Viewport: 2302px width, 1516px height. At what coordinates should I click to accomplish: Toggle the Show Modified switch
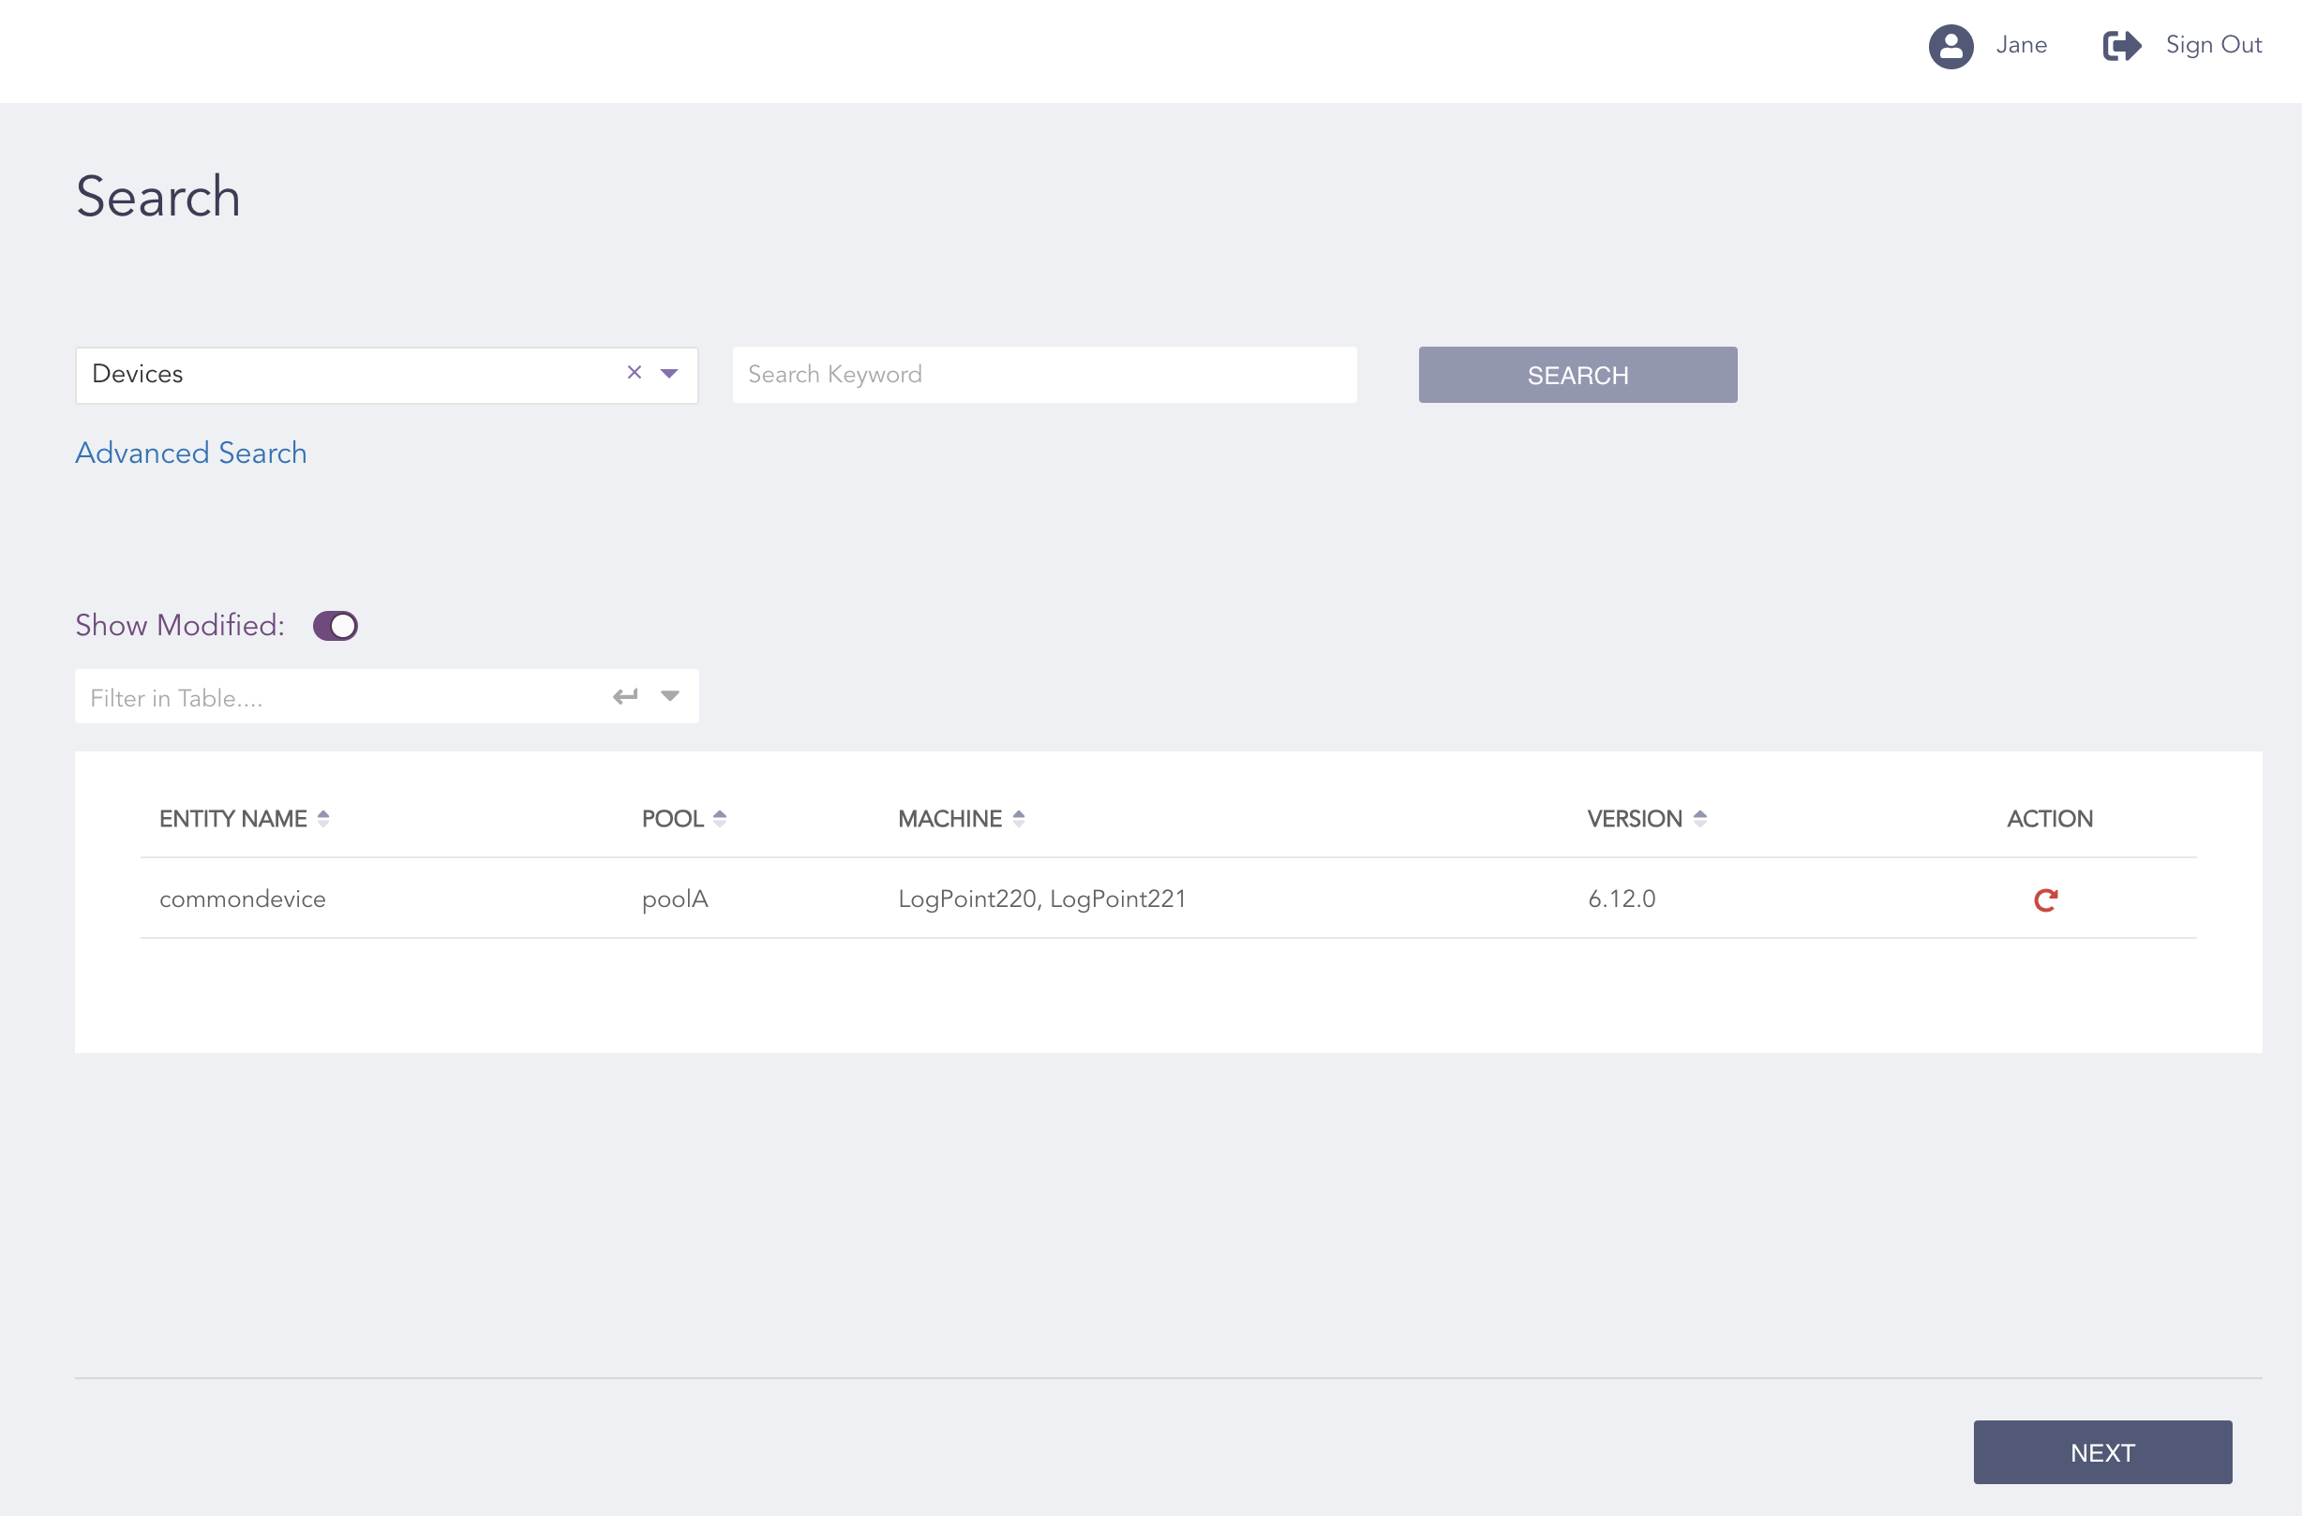pyautogui.click(x=335, y=626)
